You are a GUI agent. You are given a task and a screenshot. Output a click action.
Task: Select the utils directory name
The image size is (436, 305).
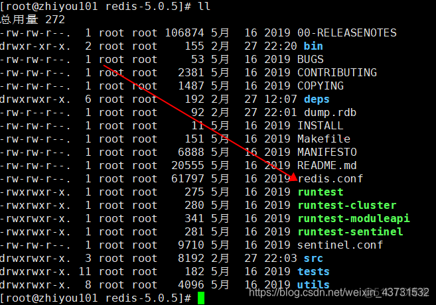(313, 284)
